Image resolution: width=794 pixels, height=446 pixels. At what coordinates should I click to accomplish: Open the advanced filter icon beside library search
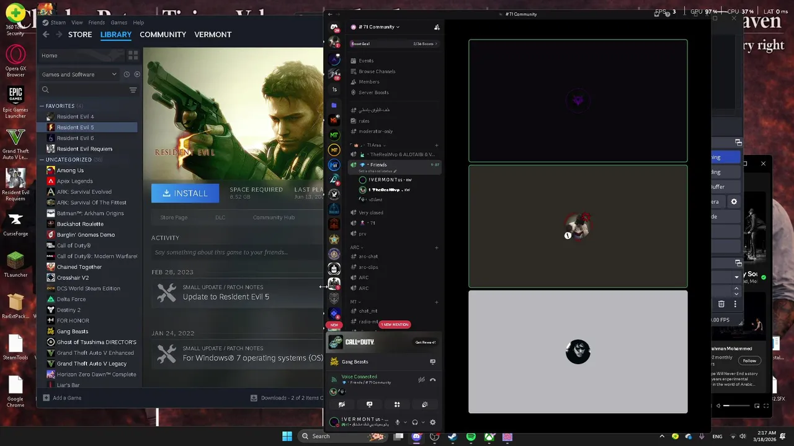point(133,90)
